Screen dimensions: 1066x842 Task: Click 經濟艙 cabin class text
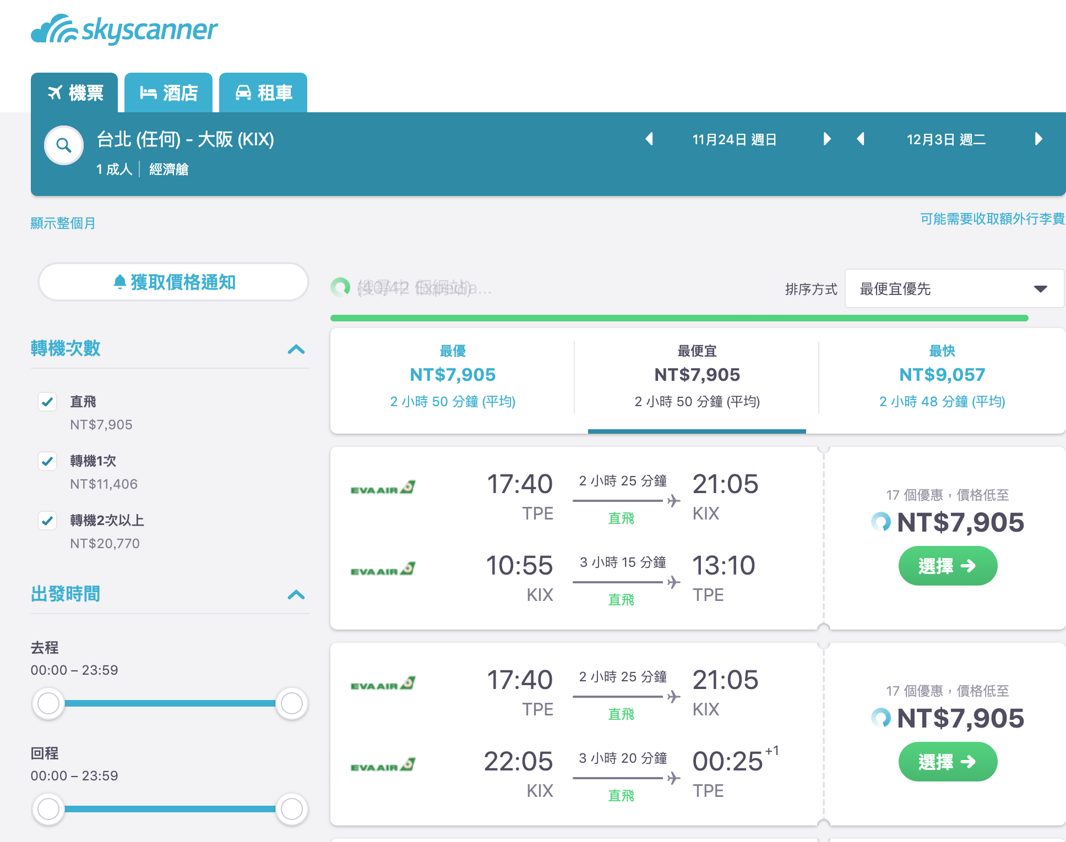pos(169,169)
